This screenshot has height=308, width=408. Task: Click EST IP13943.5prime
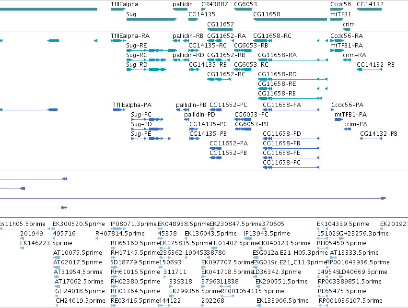point(248,238)
